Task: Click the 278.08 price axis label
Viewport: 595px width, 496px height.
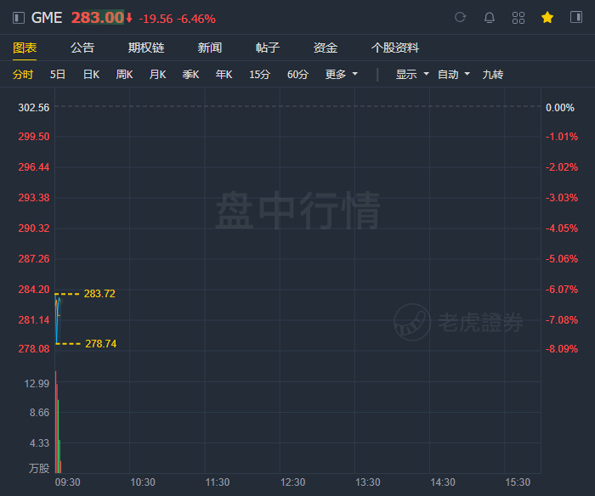Action: tap(34, 349)
